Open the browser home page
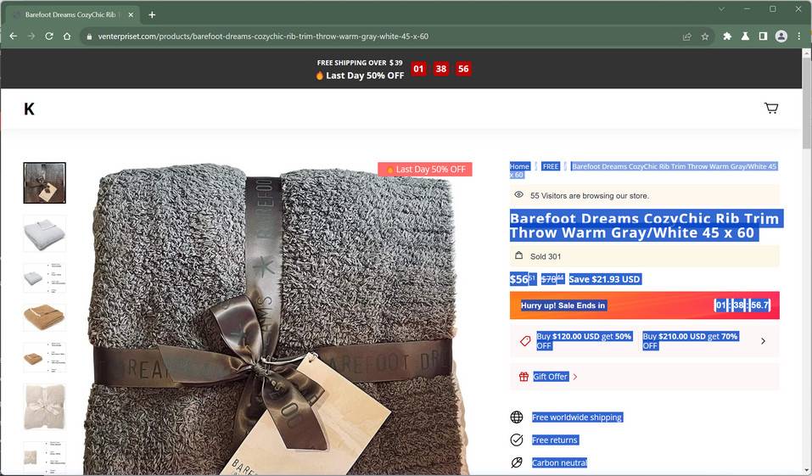Image resolution: width=812 pixels, height=476 pixels. tap(67, 36)
